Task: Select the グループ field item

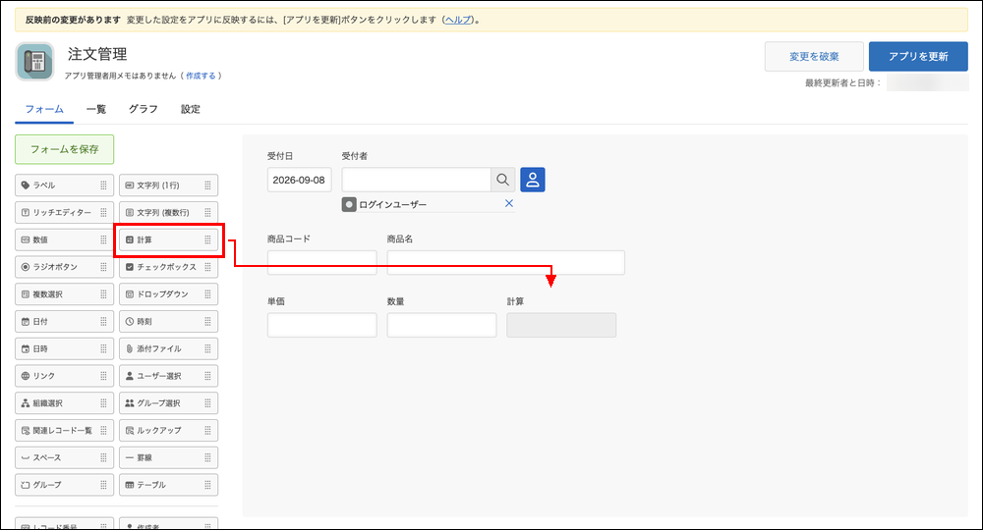Action: (65, 485)
